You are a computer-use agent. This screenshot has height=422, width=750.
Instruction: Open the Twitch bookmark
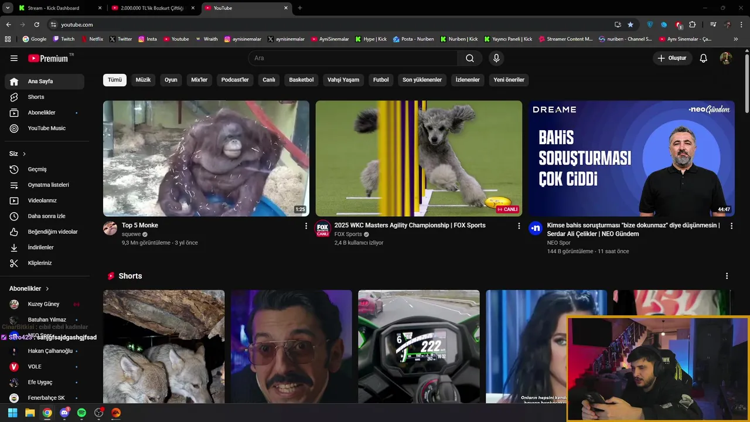point(64,39)
